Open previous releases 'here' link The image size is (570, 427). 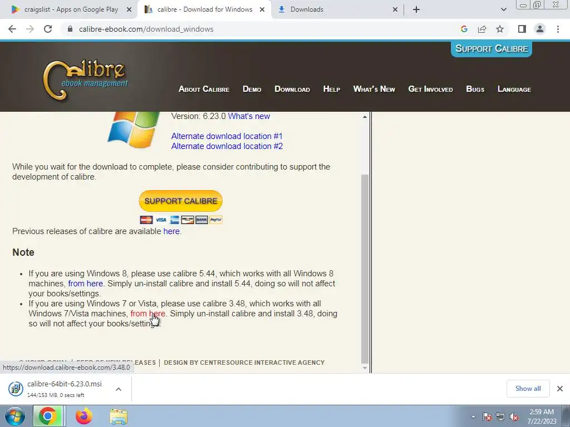point(171,231)
